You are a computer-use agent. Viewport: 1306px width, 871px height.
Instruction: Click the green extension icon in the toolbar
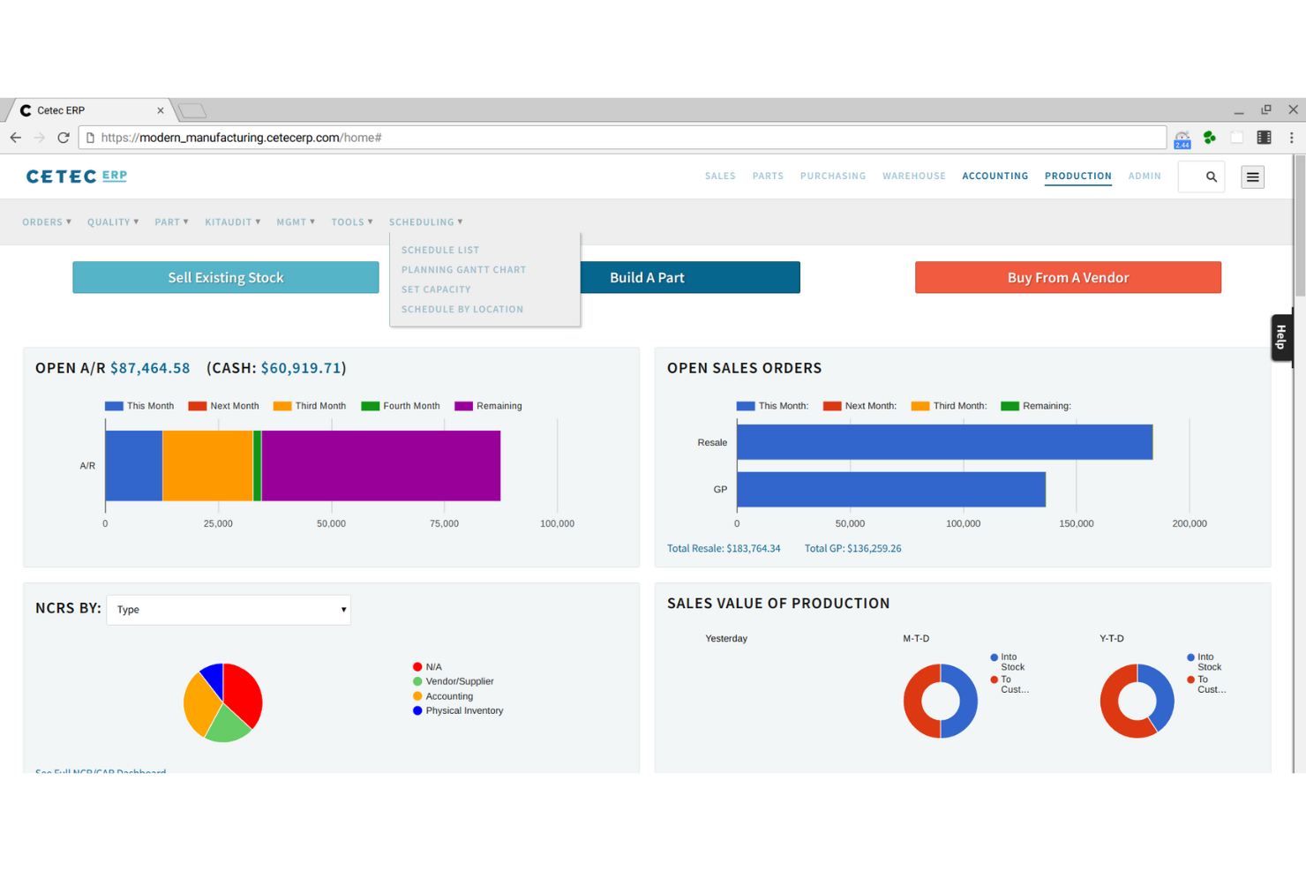pyautogui.click(x=1209, y=138)
